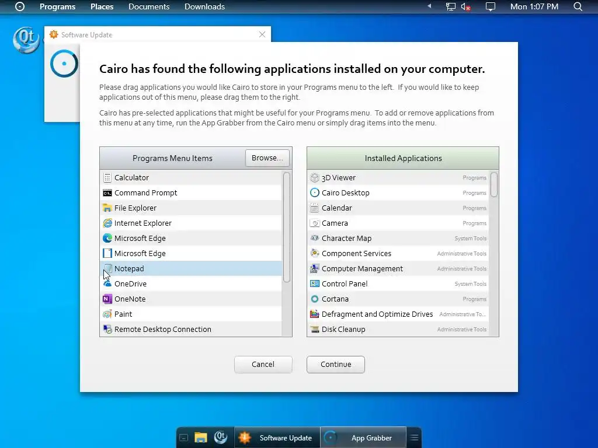This screenshot has width=598, height=448.
Task: Click the File Explorer list icon
Action: tap(107, 208)
